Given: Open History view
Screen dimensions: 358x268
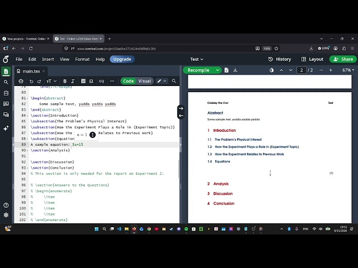Looking at the screenshot, I should (x=280, y=59).
